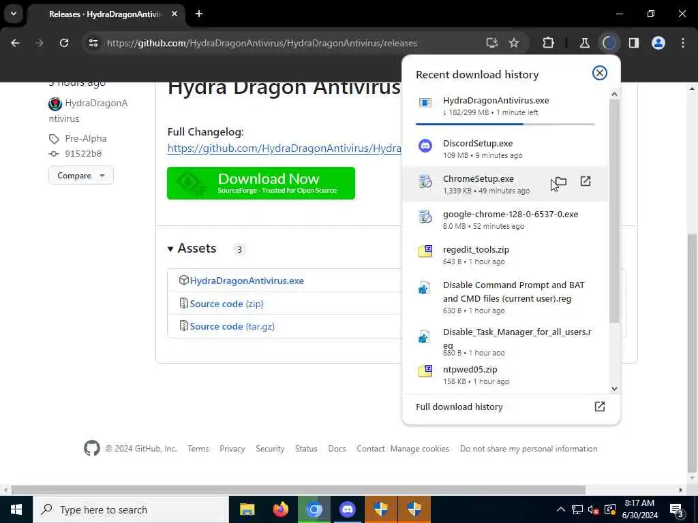Click the HydraDragonAntivirus.exe download progress bar
This screenshot has height=523, width=698.
click(505, 124)
